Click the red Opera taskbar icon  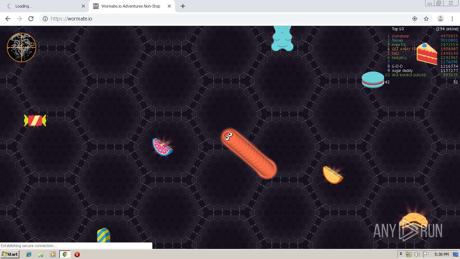pos(77,254)
